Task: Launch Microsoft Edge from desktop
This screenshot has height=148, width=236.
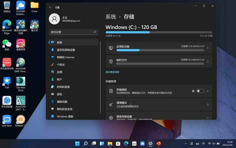Action: (x=7, y=27)
